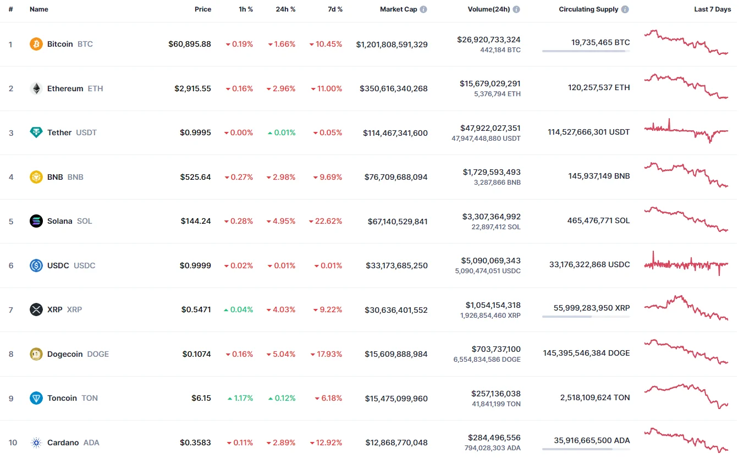The width and height of the screenshot is (744, 464).
Task: Click the Volume(24h) info icon
Action: pos(516,9)
